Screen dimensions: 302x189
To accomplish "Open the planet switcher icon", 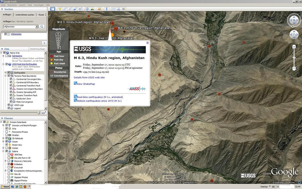I will tap(99, 9).
